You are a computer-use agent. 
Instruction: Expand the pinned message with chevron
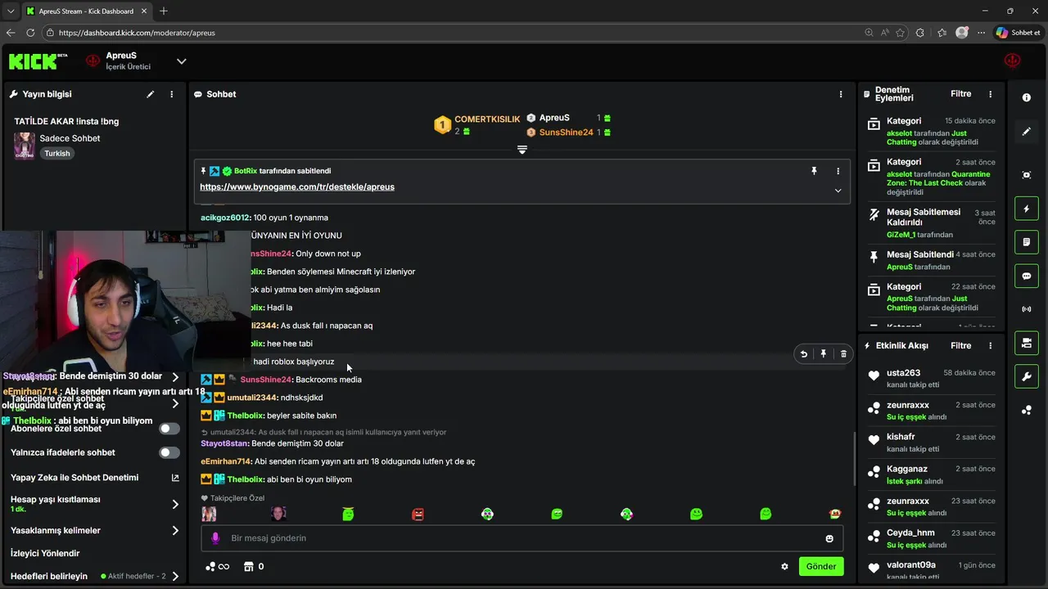click(x=838, y=191)
